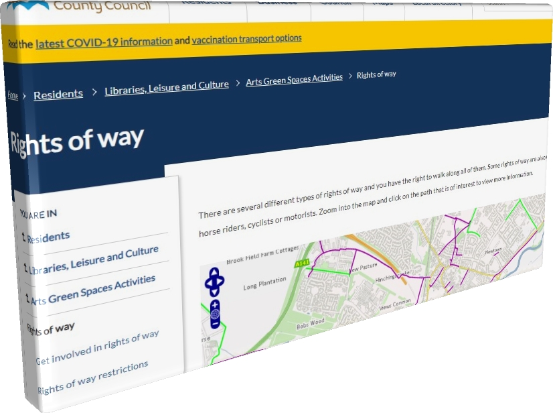Zoom out with the map minus button
Screen dimensions: 553x413
click(x=215, y=323)
